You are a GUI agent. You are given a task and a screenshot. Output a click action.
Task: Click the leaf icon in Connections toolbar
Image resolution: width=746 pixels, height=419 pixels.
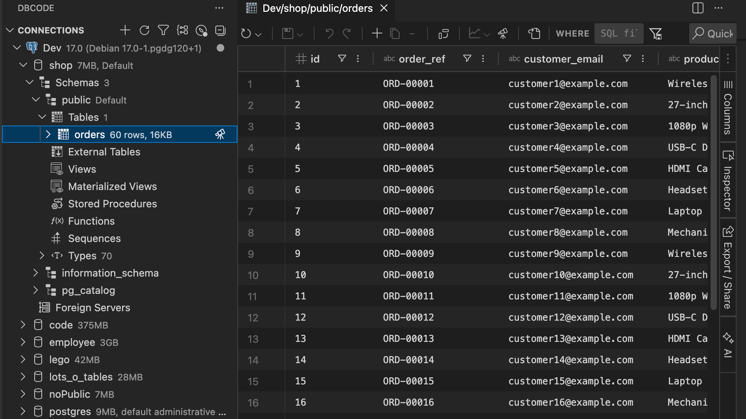point(202,30)
